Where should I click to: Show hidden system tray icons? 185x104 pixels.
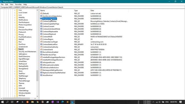(x=153, y=102)
